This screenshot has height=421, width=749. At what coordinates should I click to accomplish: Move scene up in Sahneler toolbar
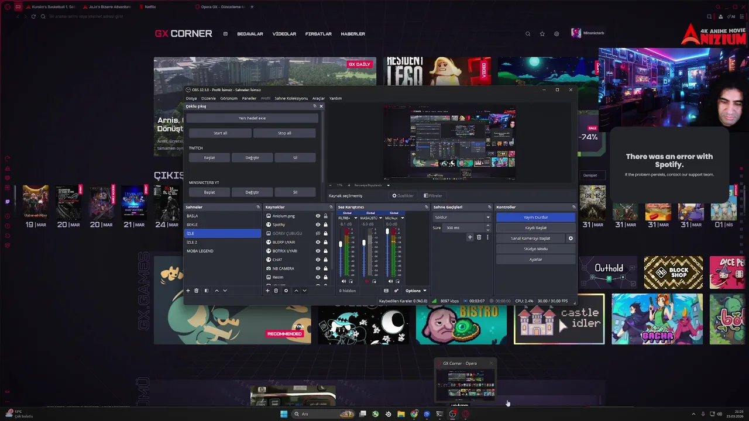coord(217,291)
